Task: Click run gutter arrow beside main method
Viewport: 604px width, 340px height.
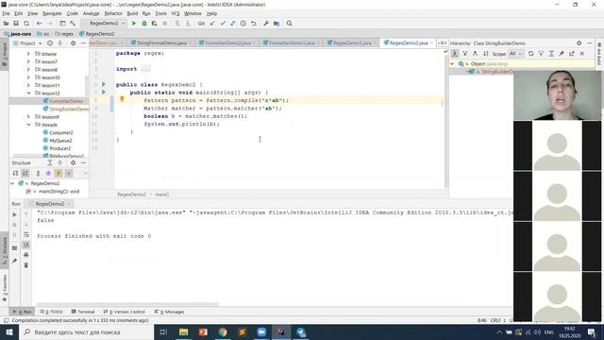Action: point(104,93)
